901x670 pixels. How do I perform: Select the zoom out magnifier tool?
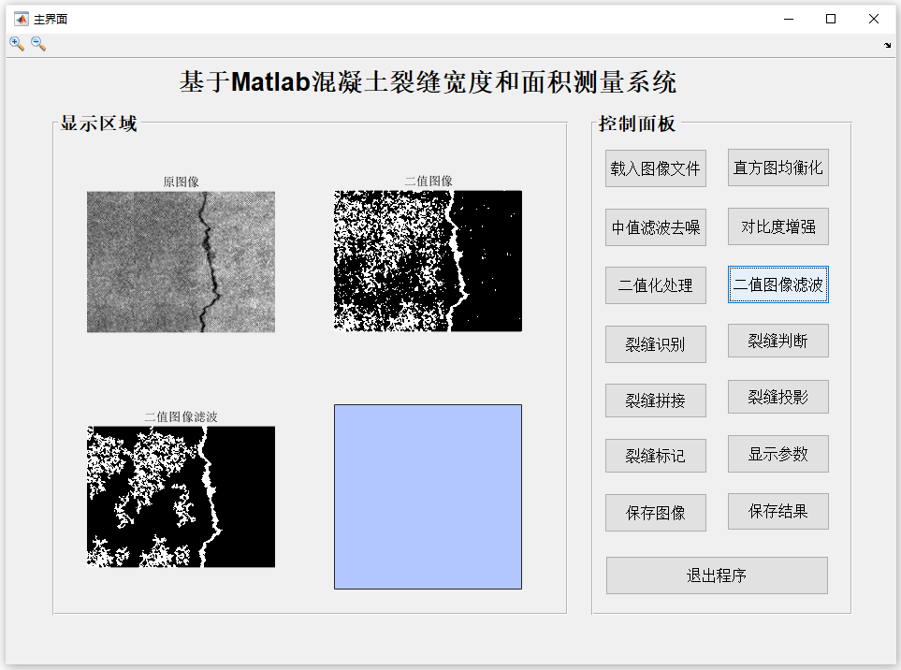38,44
